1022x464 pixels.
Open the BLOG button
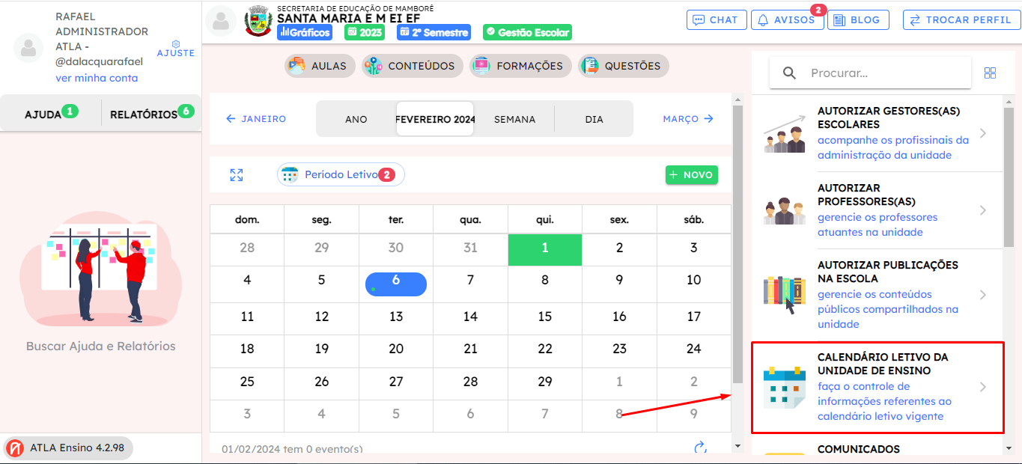859,20
